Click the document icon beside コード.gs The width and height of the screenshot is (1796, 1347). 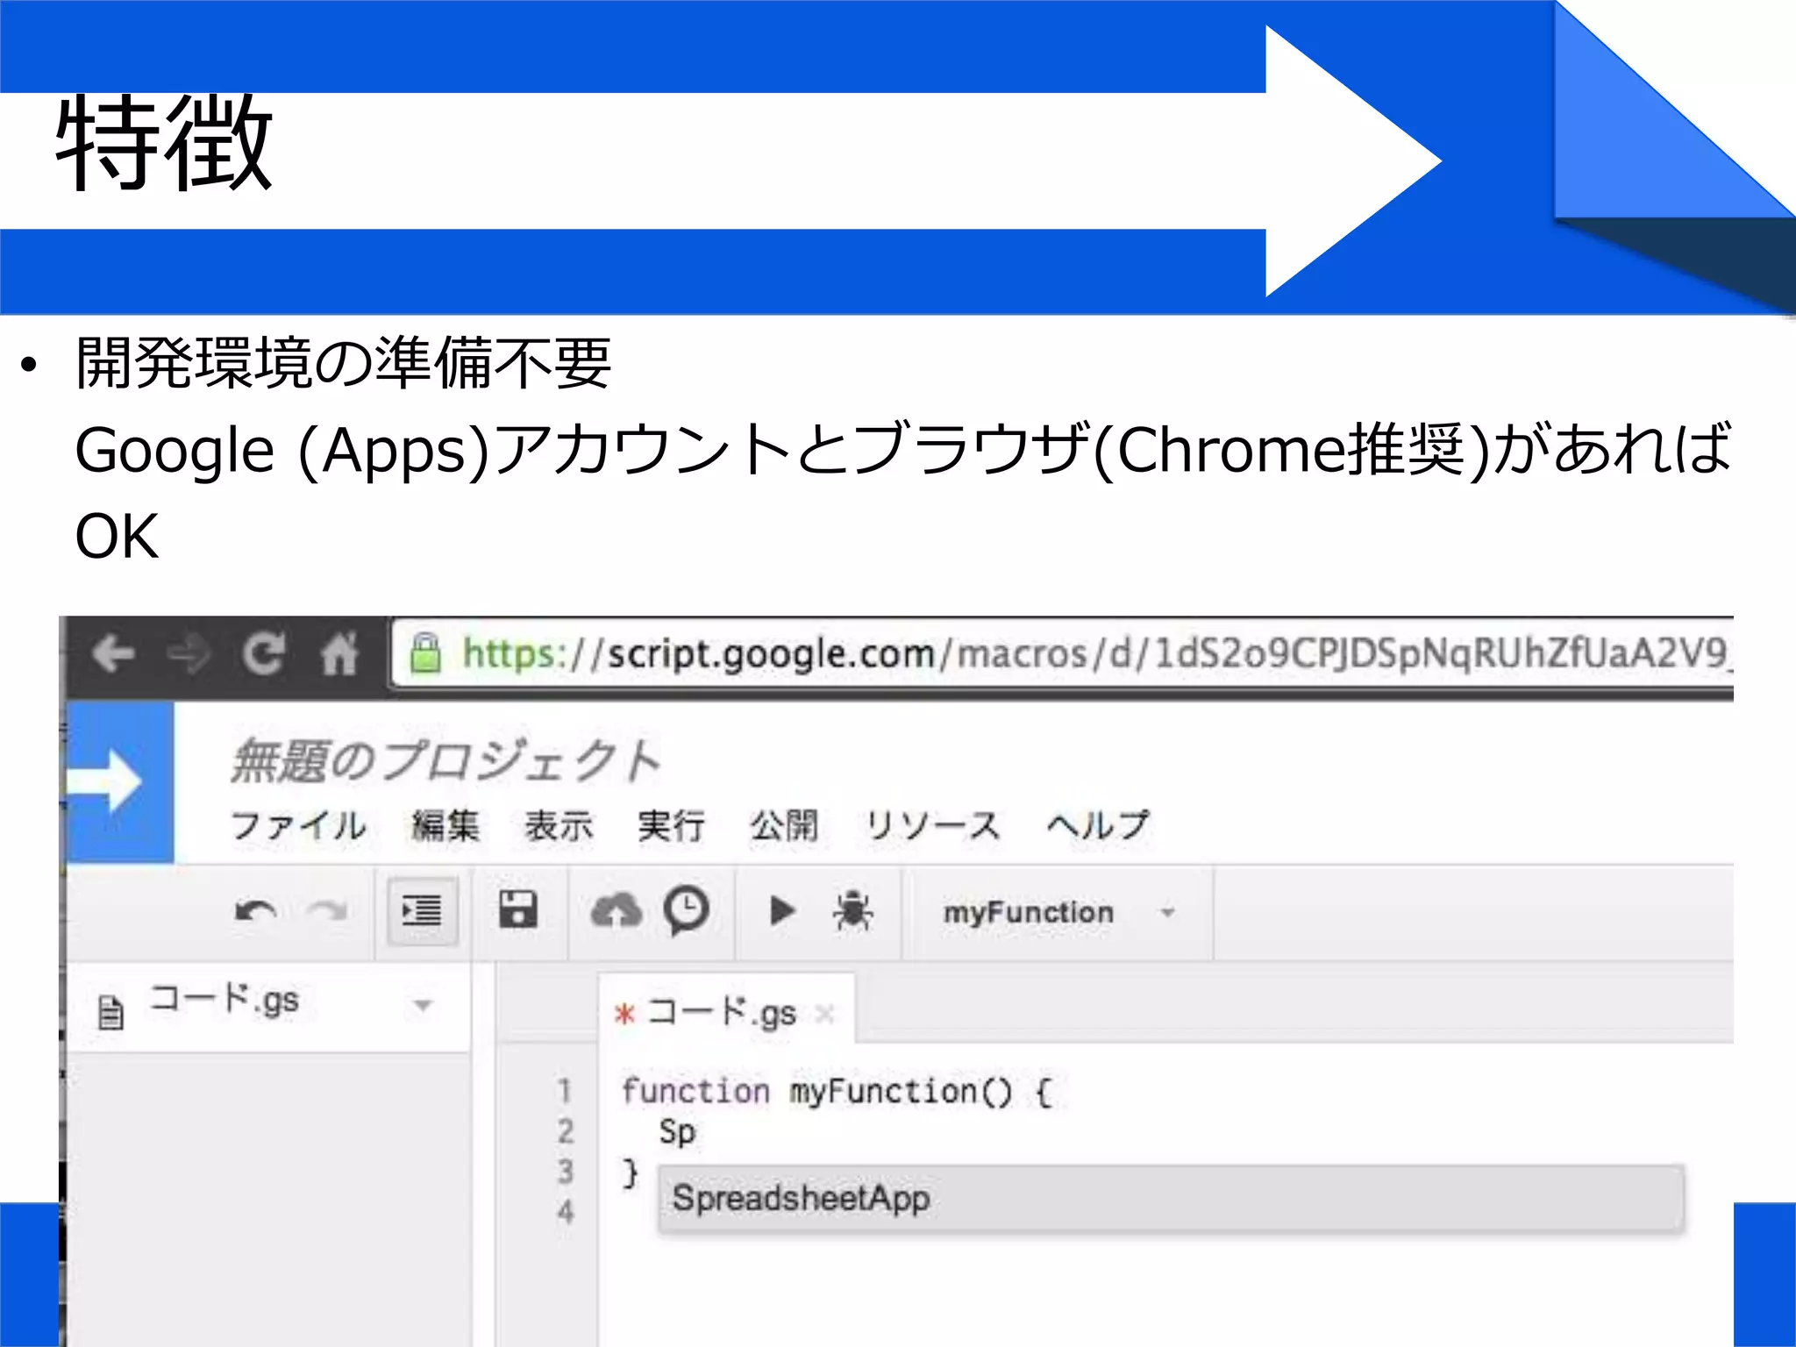click(110, 1012)
